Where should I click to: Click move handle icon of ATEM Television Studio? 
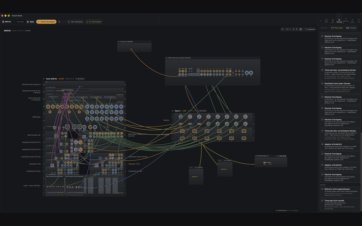click(167, 58)
